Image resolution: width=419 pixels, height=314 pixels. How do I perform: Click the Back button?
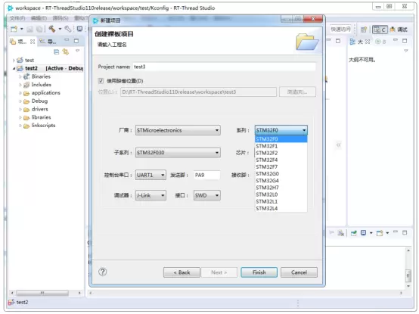[x=182, y=272]
